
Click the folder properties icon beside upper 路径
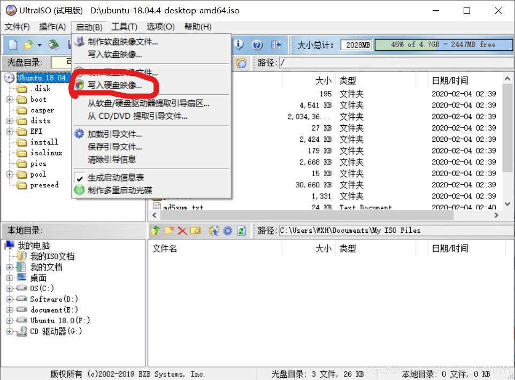241,63
